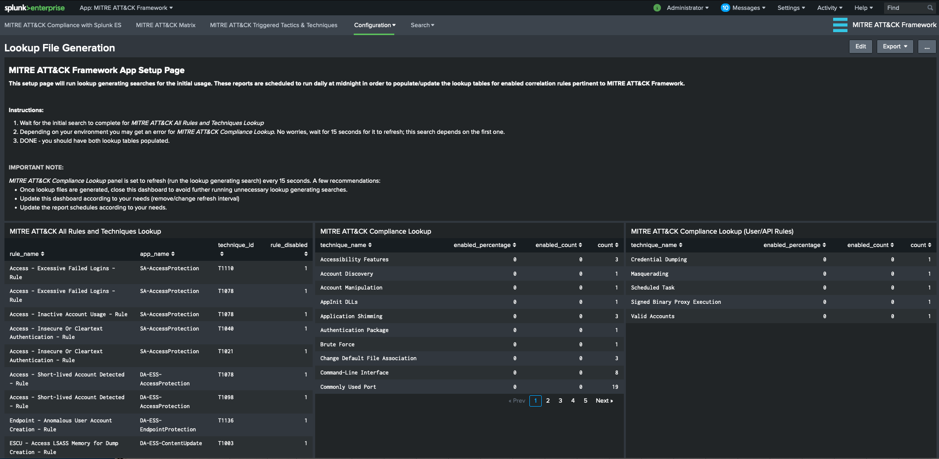Viewport: 939px width, 459px height.
Task: Click the Commonly Used Port row
Action: pos(469,387)
